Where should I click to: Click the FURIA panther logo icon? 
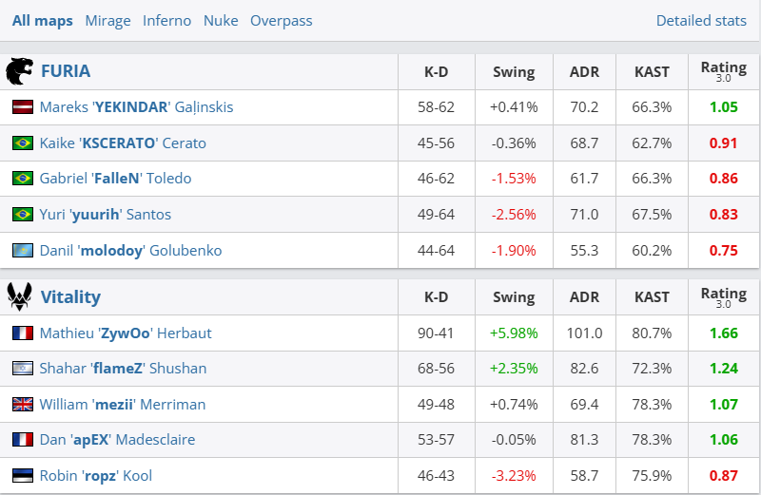pos(19,71)
